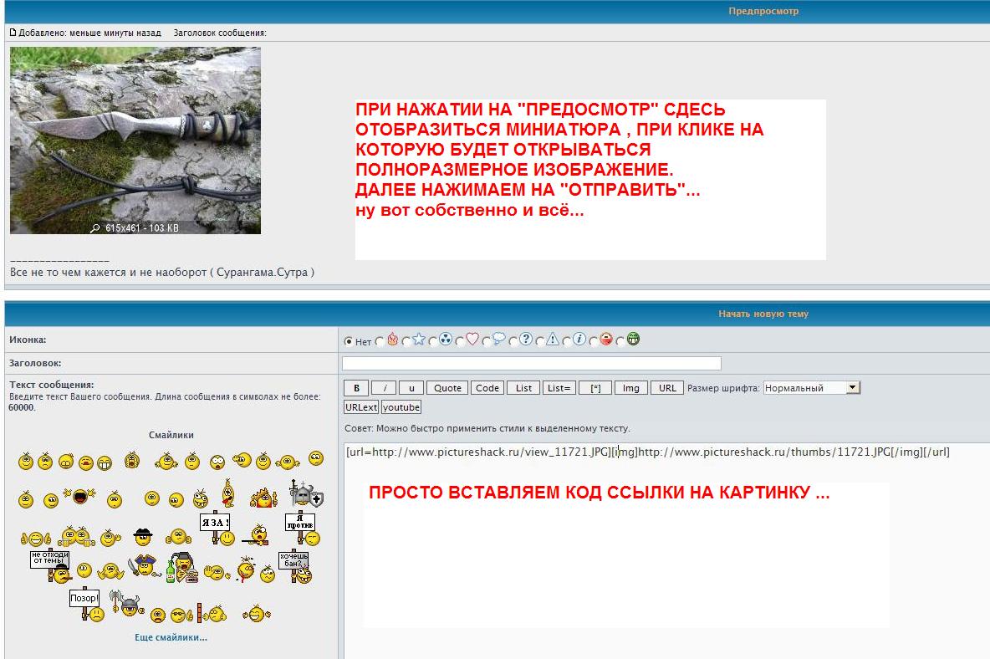Apply bold with the B button
990x659 pixels.
click(x=357, y=388)
